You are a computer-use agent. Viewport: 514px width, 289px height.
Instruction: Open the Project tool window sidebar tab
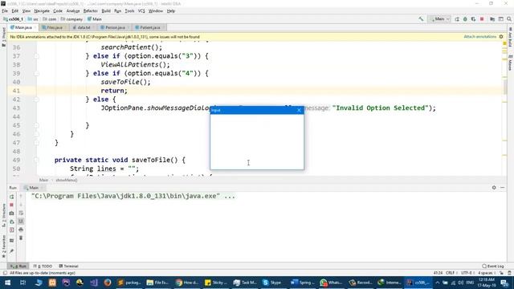(3, 37)
